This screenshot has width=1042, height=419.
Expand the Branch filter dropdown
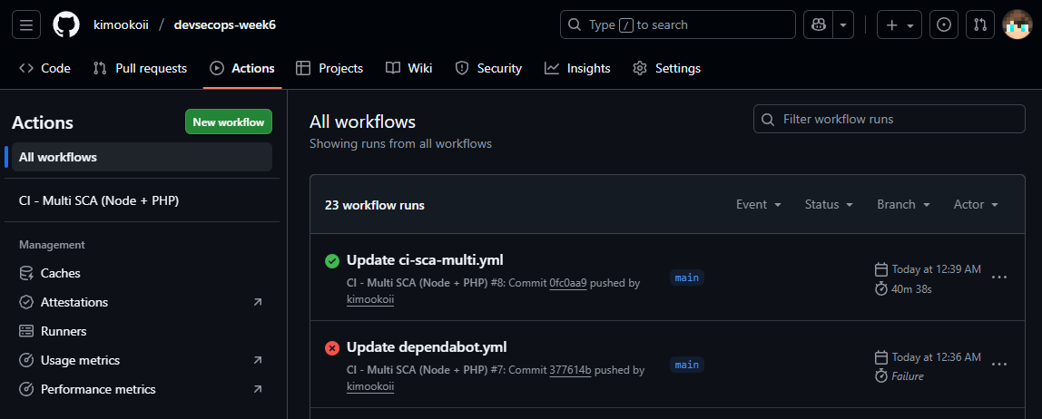(x=903, y=205)
